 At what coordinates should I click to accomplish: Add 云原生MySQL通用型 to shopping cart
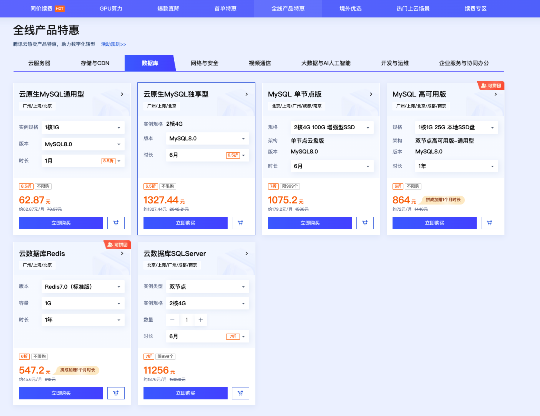(x=116, y=223)
